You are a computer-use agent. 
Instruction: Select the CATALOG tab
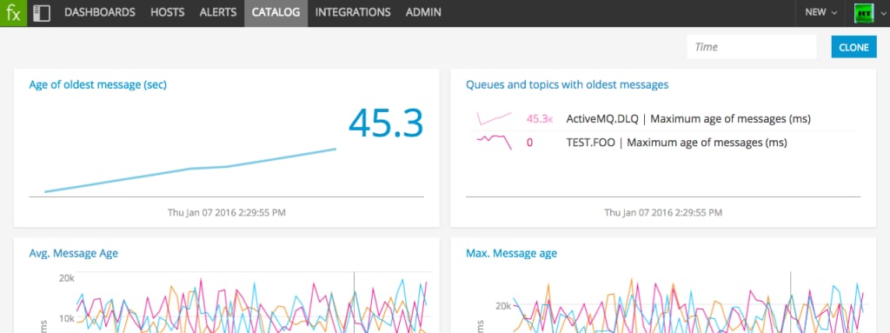[276, 12]
